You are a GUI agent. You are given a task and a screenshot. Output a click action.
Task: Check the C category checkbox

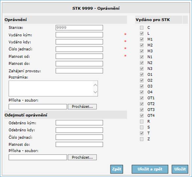(142, 28)
